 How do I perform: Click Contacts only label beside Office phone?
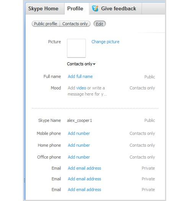[142, 157]
